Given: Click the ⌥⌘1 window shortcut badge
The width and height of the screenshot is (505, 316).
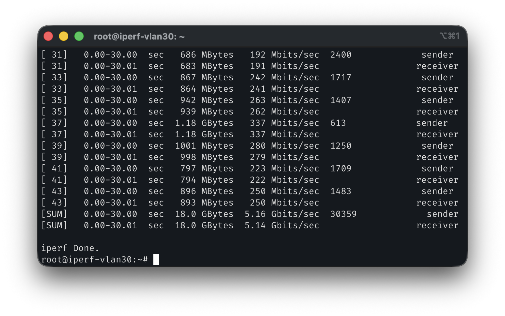Looking at the screenshot, I should coord(450,36).
